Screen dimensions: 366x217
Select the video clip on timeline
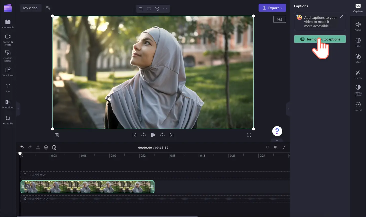coord(87,187)
